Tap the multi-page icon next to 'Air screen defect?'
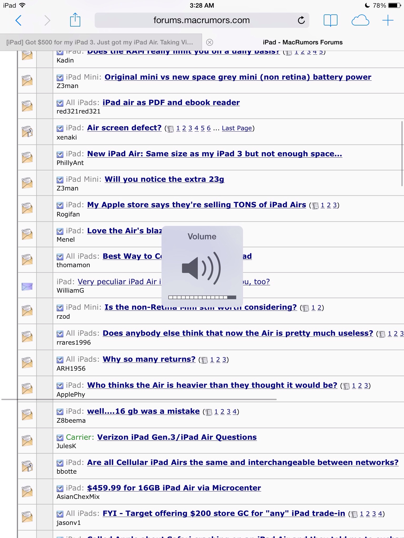Image resolution: width=404 pixels, height=538 pixels. (171, 129)
